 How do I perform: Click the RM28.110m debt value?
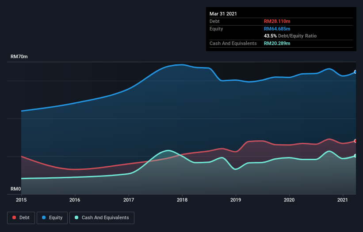(x=277, y=21)
